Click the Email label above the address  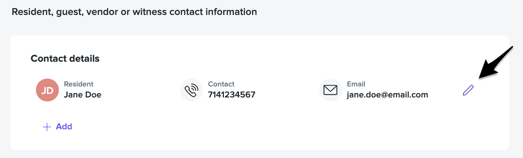356,84
